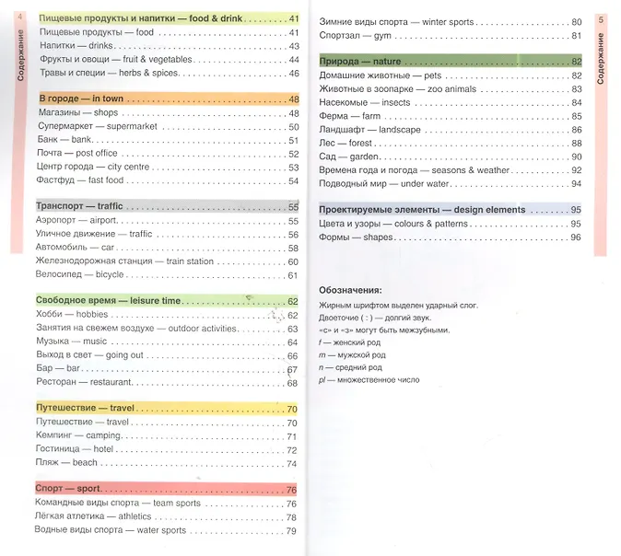Click the left page 'Содержание' side tab
621x556 pixels.
[x=20, y=57]
